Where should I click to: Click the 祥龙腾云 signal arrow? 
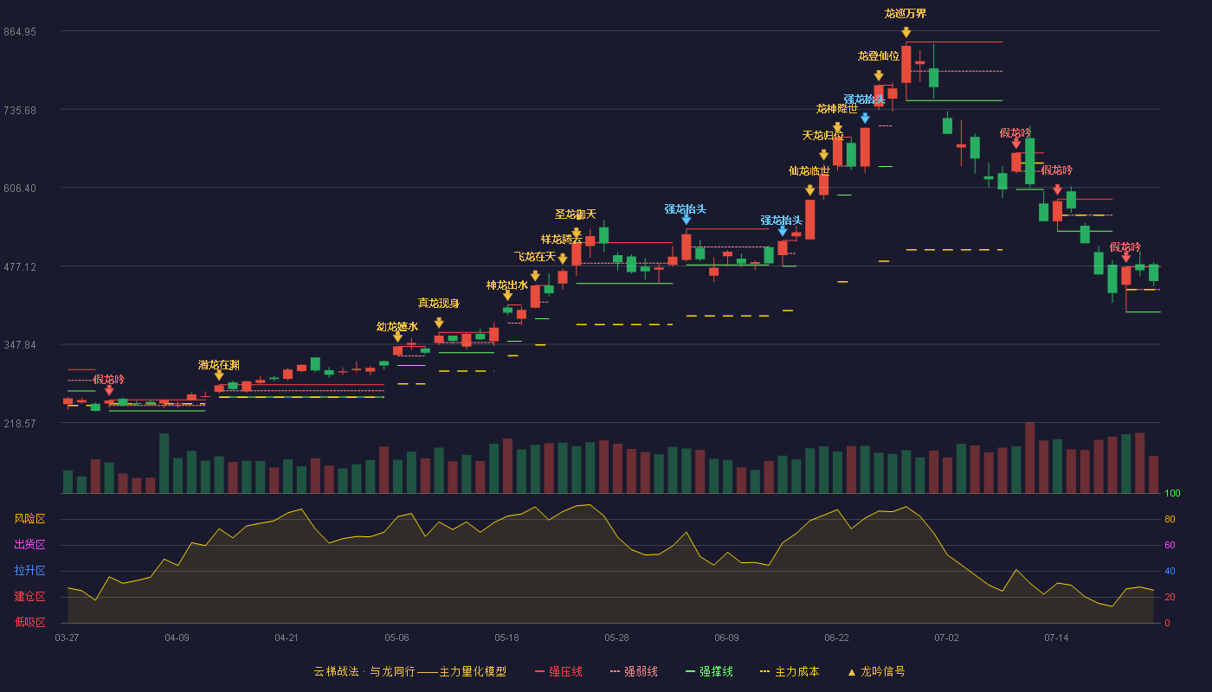click(x=563, y=259)
